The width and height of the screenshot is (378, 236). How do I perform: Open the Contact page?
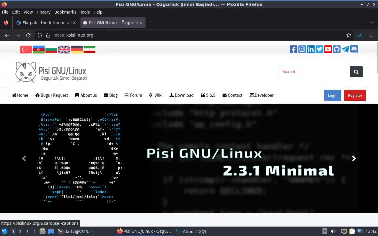coord(232,95)
